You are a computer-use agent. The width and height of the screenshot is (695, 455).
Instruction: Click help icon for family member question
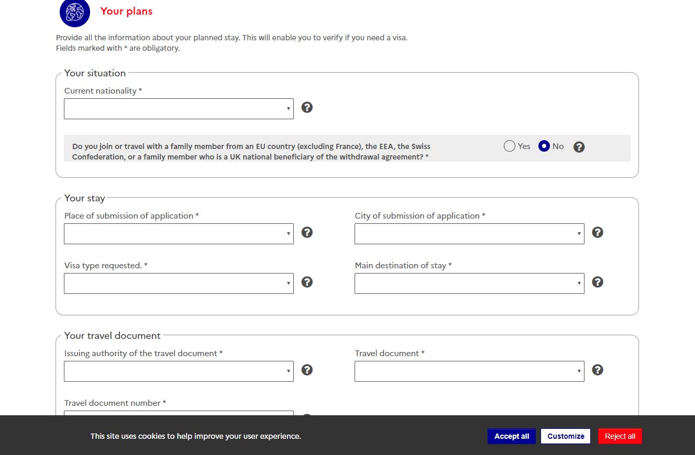[579, 147]
